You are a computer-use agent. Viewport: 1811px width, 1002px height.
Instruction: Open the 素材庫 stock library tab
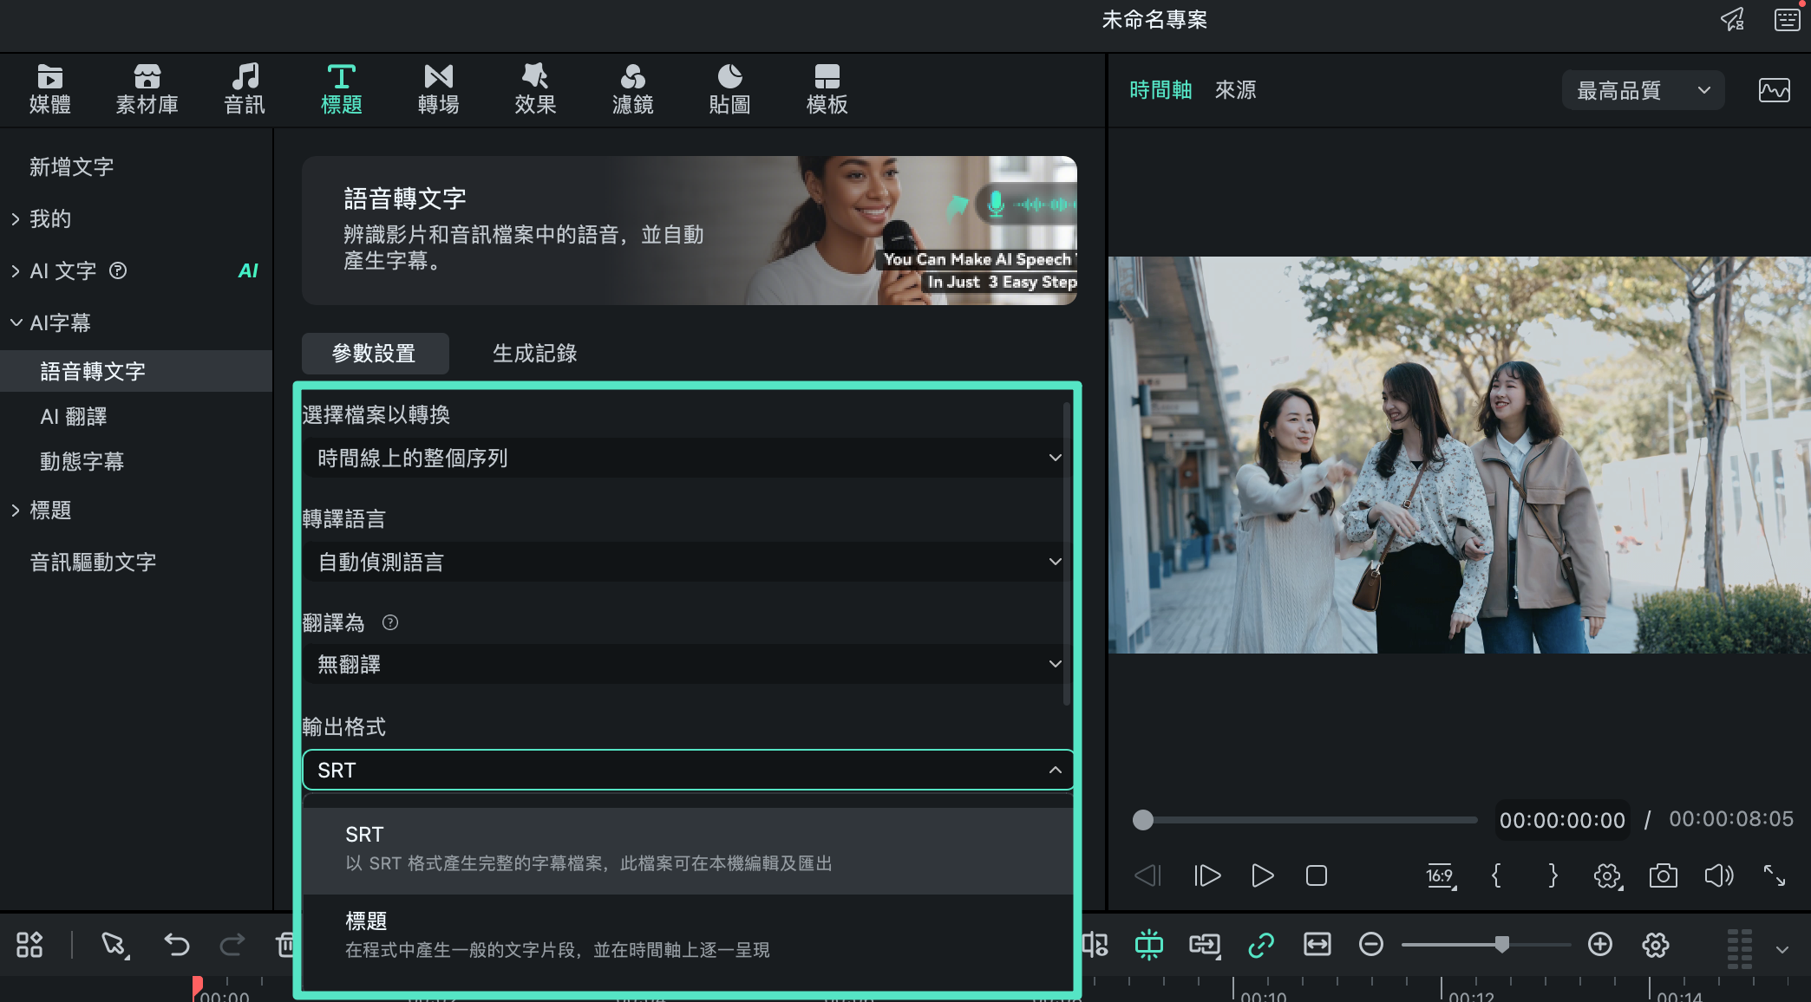(147, 89)
